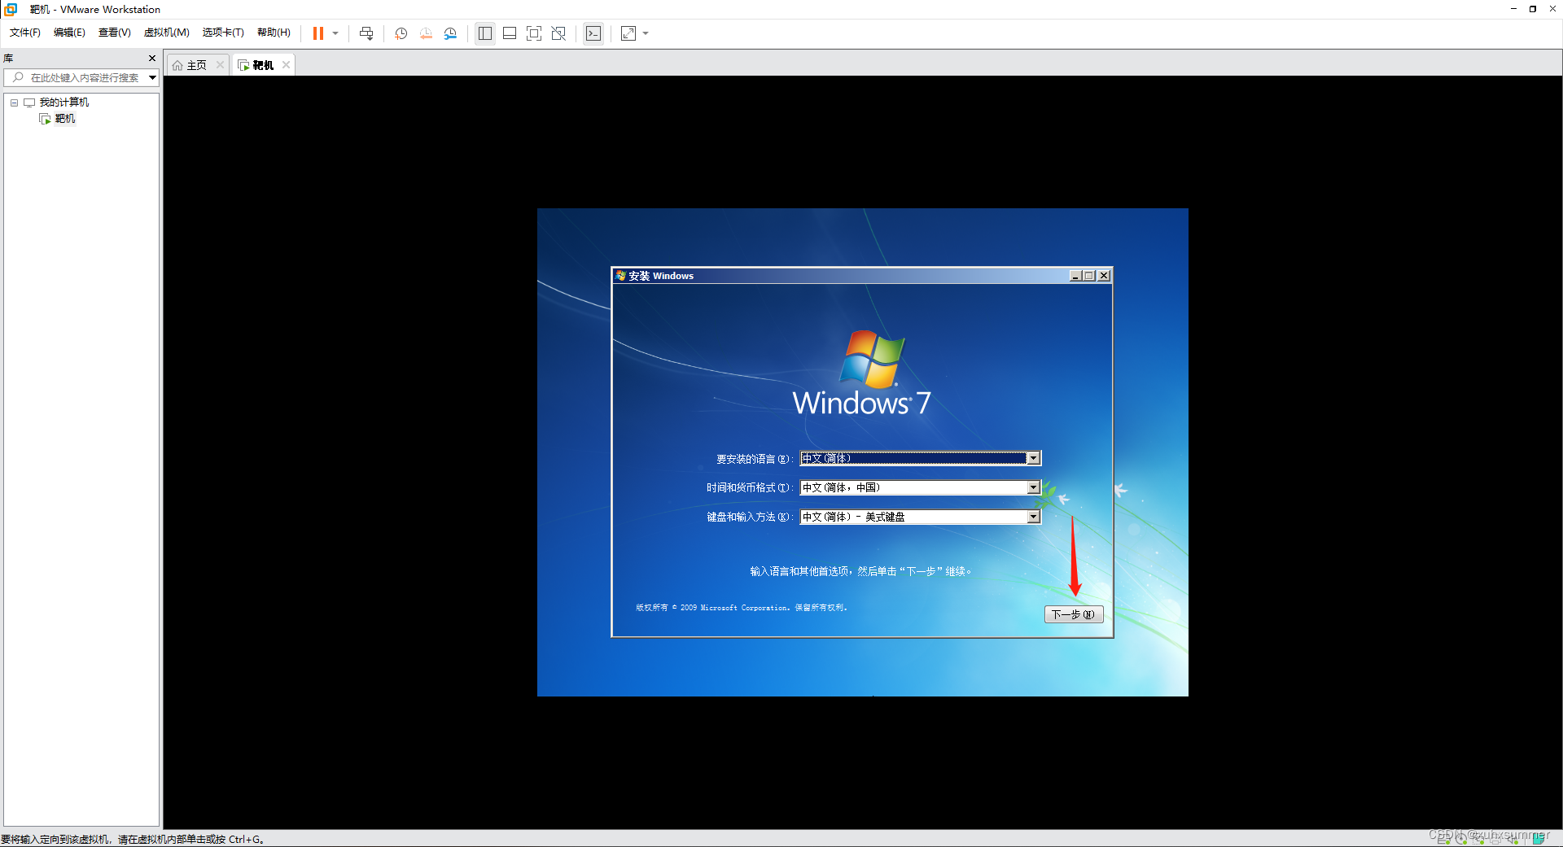
Task: Expand the stretch display options dropdown
Action: (x=646, y=33)
